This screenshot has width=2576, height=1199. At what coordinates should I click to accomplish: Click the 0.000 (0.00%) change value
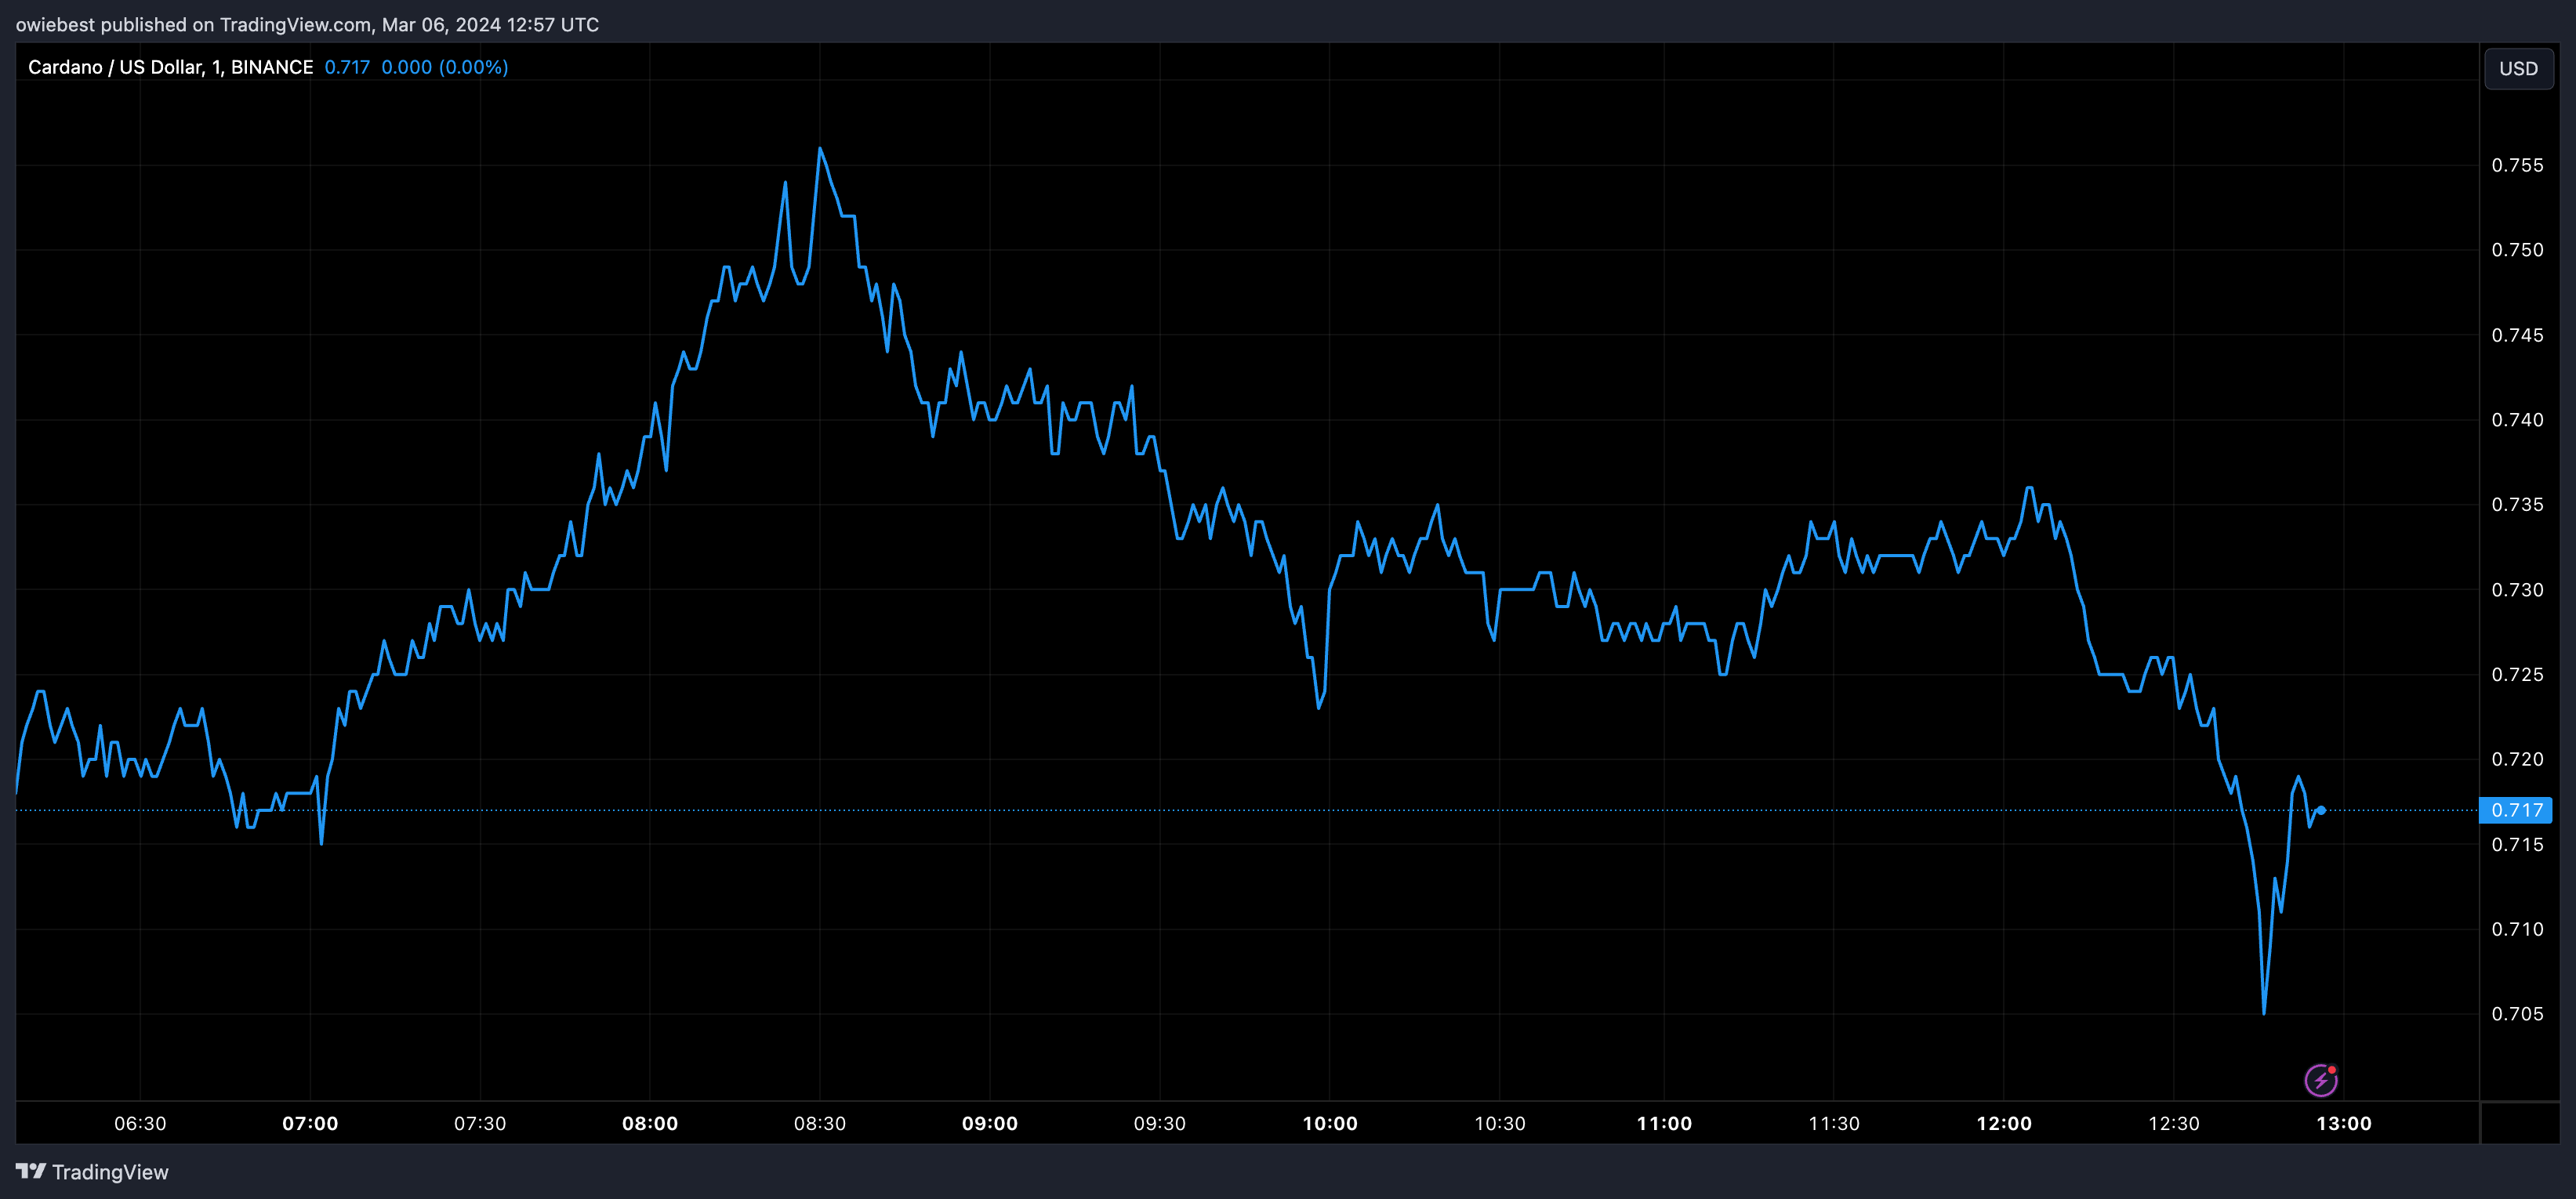pos(445,67)
